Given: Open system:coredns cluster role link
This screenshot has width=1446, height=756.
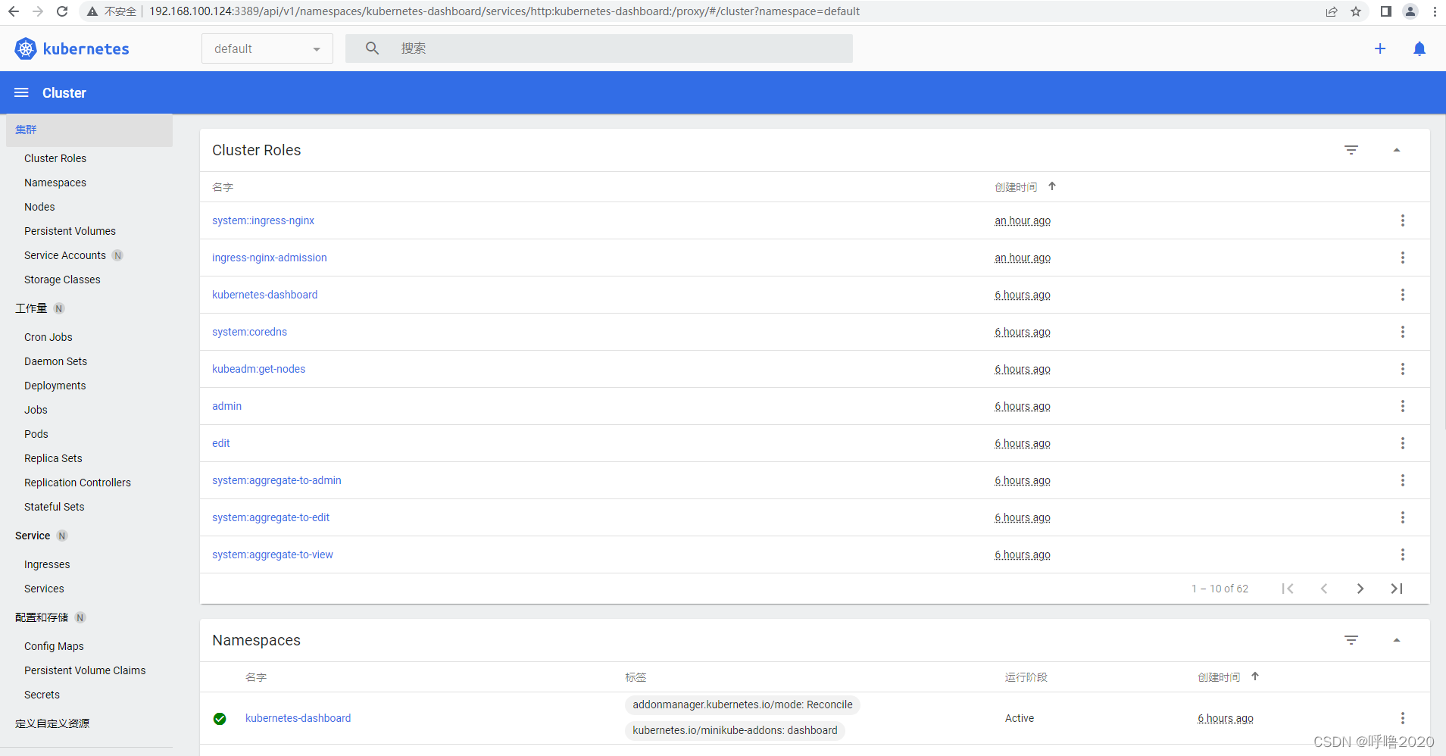Looking at the screenshot, I should coord(249,332).
